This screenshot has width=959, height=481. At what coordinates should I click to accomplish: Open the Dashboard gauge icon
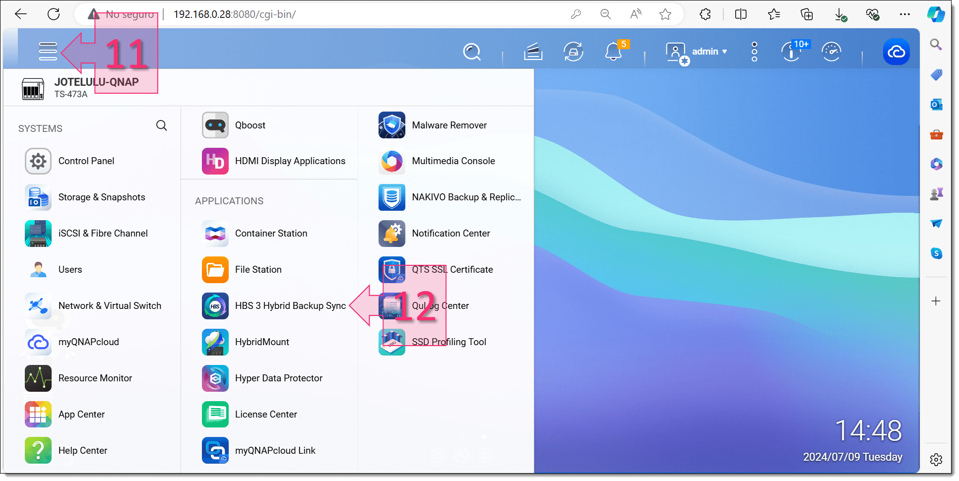click(x=831, y=52)
